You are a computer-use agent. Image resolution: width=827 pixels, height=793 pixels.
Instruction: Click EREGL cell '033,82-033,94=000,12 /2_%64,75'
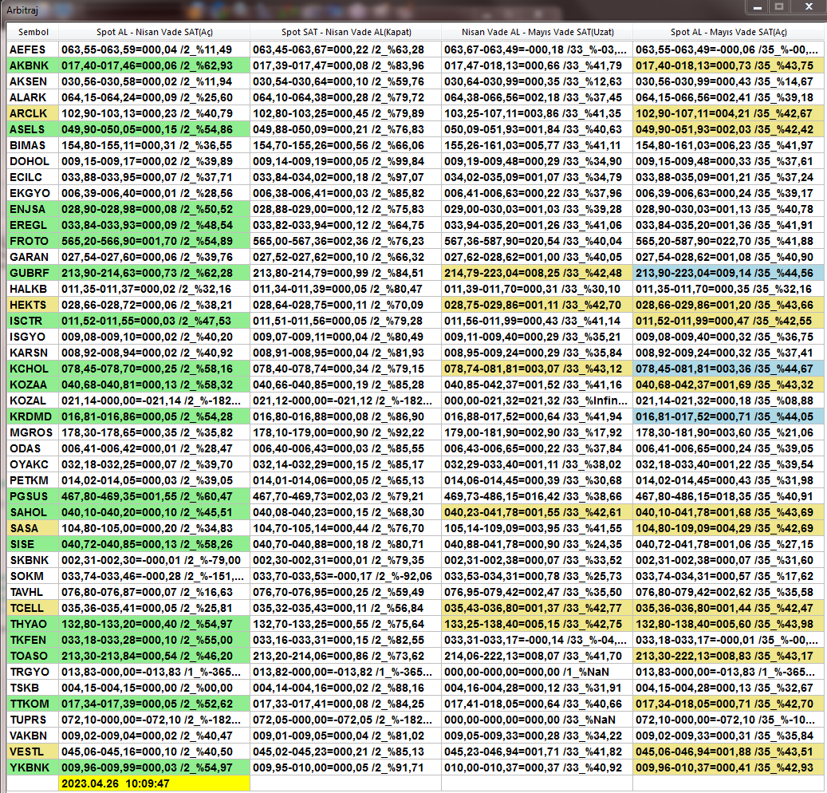pyautogui.click(x=345, y=225)
